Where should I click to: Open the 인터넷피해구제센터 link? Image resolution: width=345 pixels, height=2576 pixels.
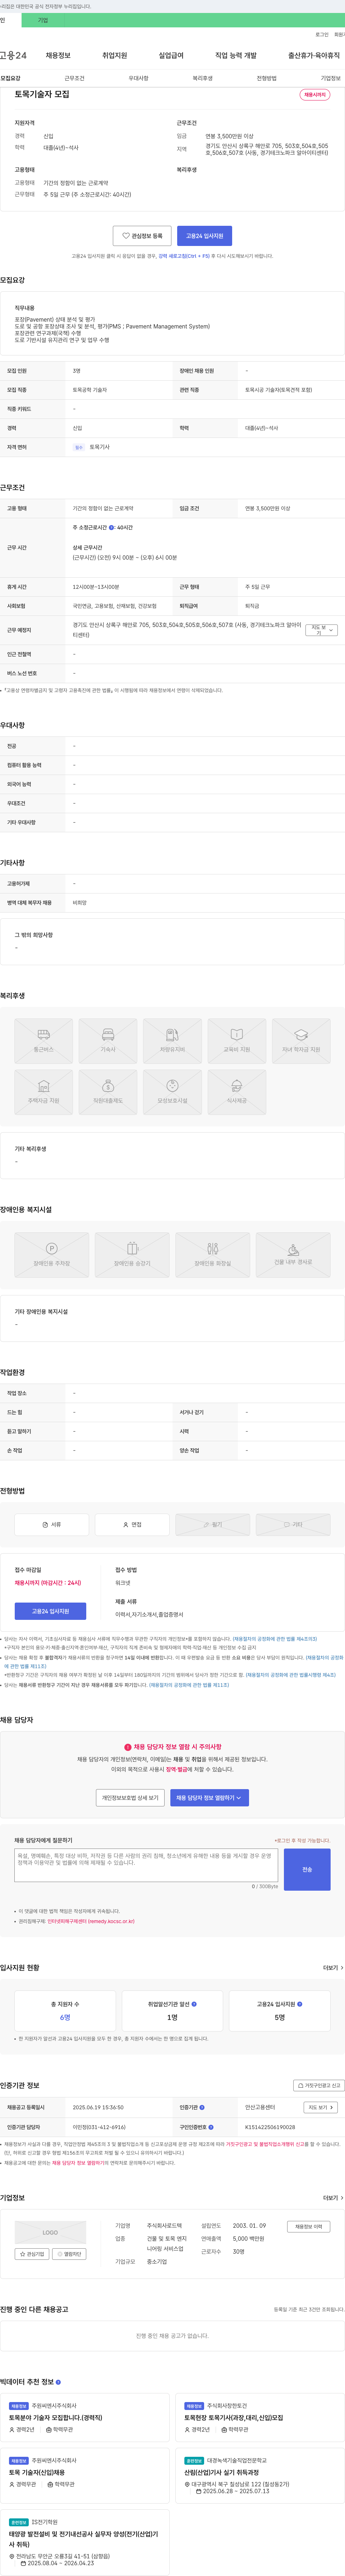coord(91,1921)
